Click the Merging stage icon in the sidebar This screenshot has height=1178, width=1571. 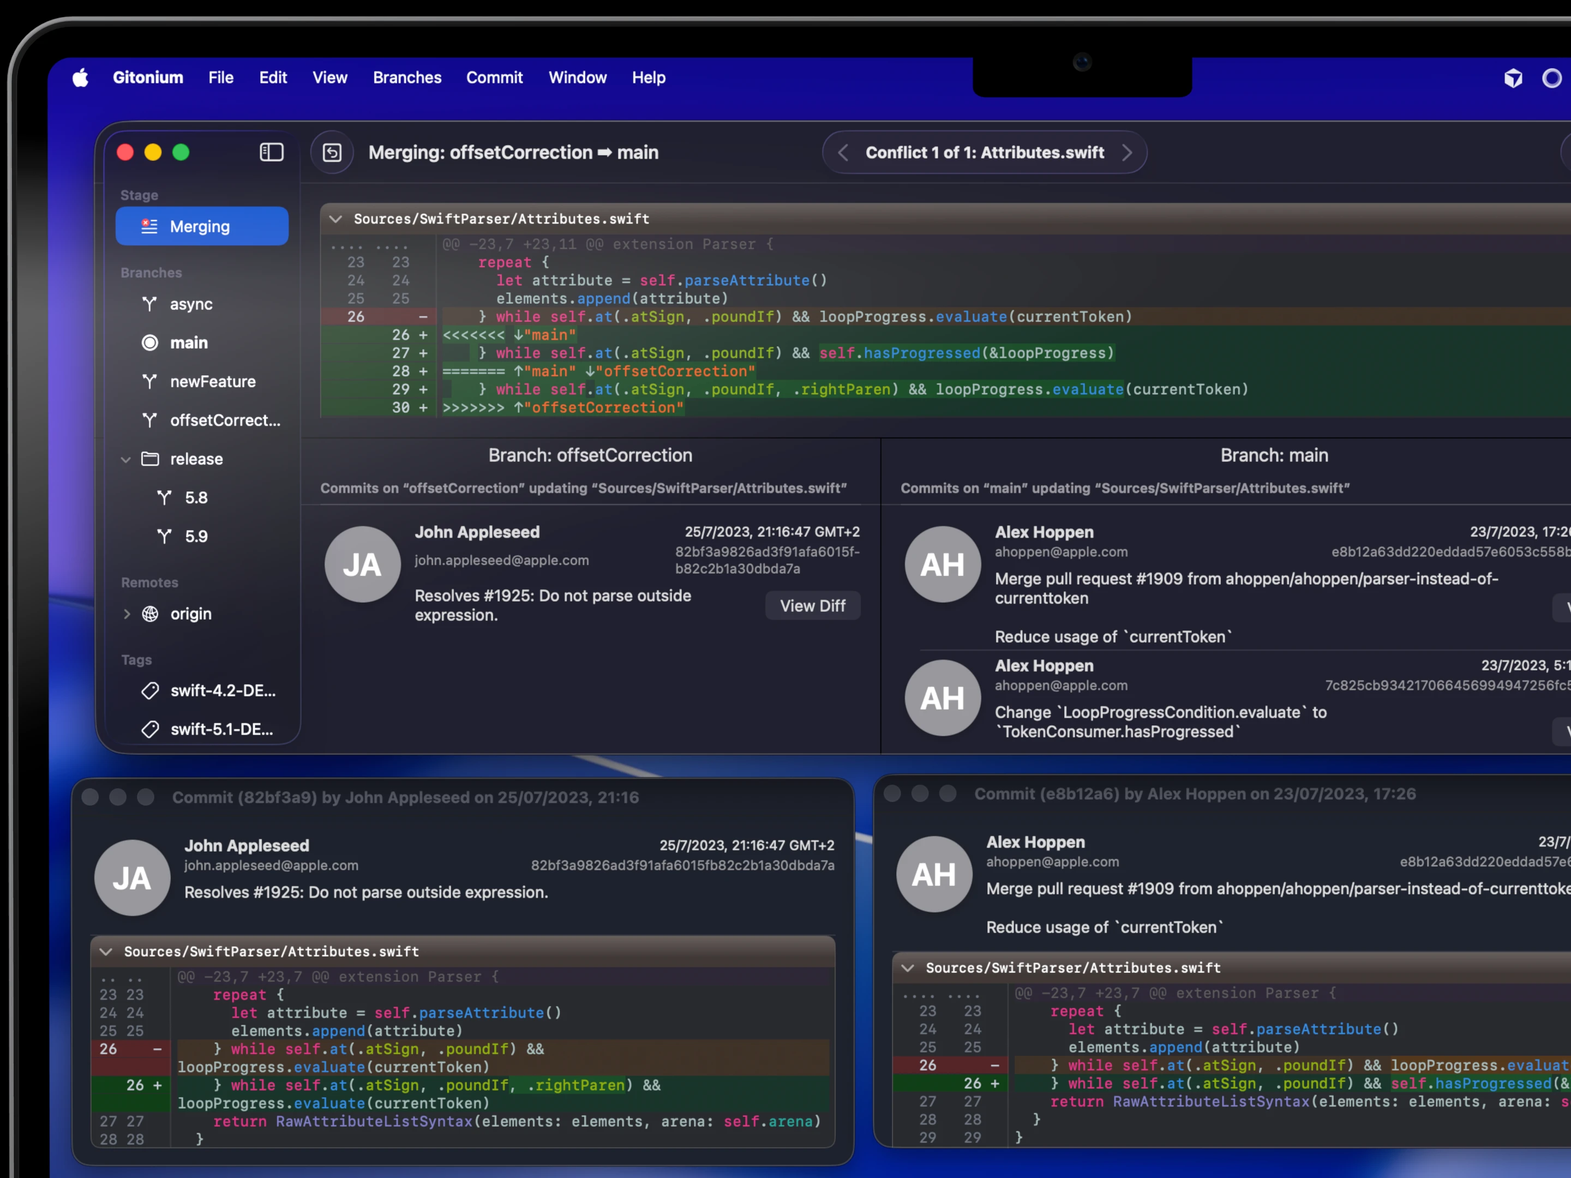[x=148, y=226]
